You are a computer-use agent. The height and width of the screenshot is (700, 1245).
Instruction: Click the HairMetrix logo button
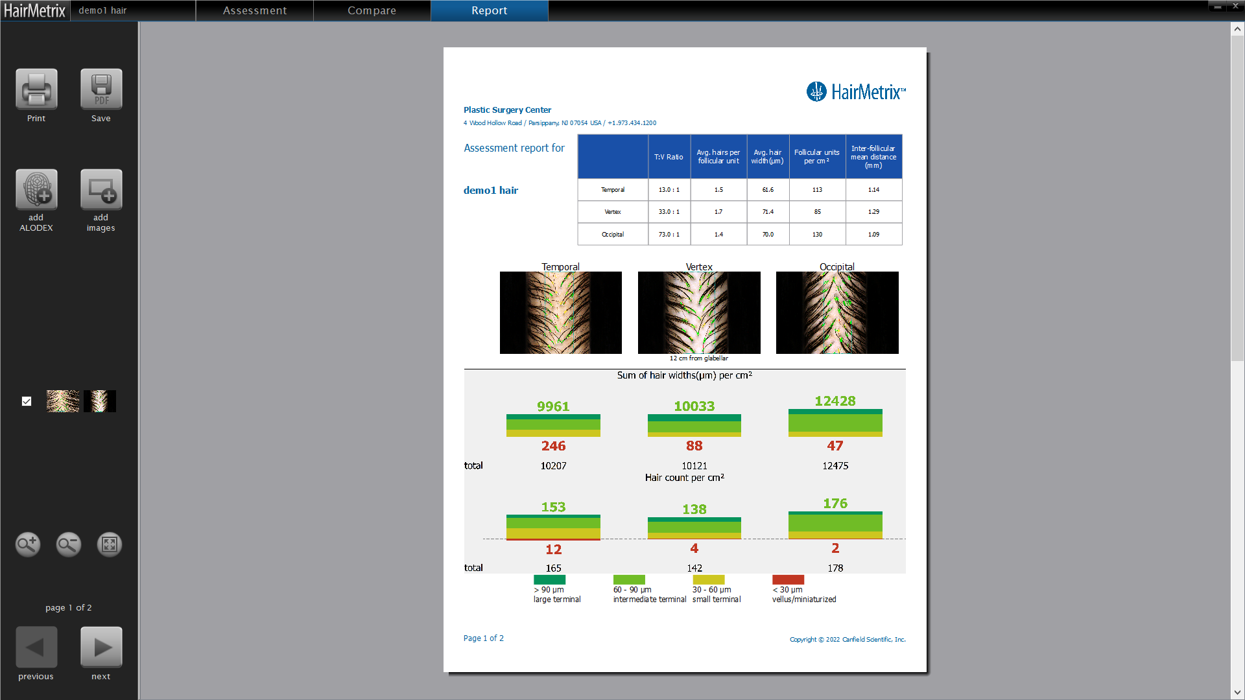click(35, 10)
